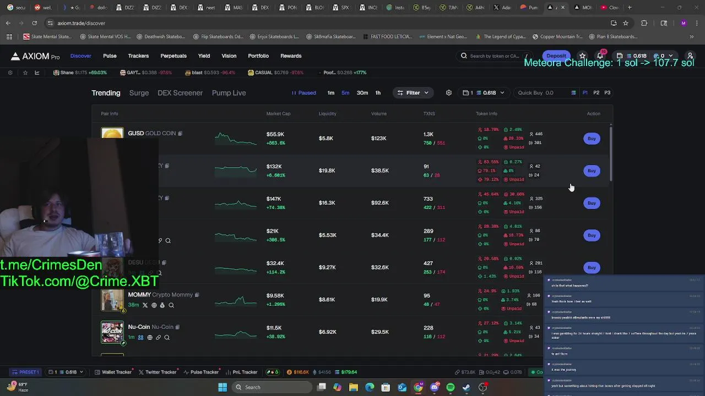The height and width of the screenshot is (396, 705).
Task: Copy Nu-Coin contract address
Action: 177,327
